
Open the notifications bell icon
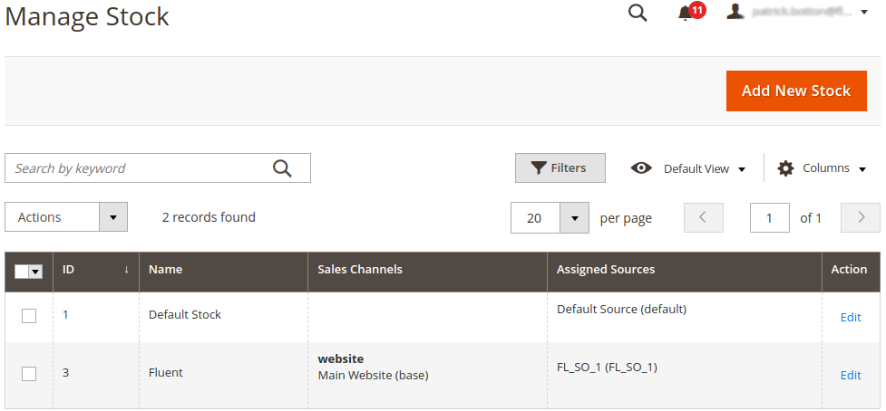686,13
